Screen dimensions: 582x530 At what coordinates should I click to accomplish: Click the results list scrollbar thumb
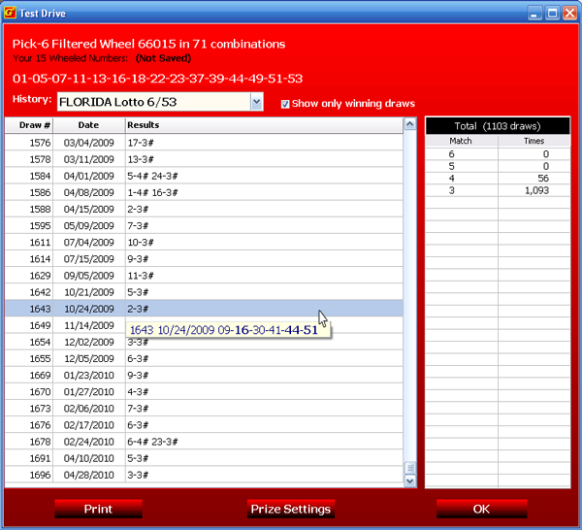pos(409,468)
